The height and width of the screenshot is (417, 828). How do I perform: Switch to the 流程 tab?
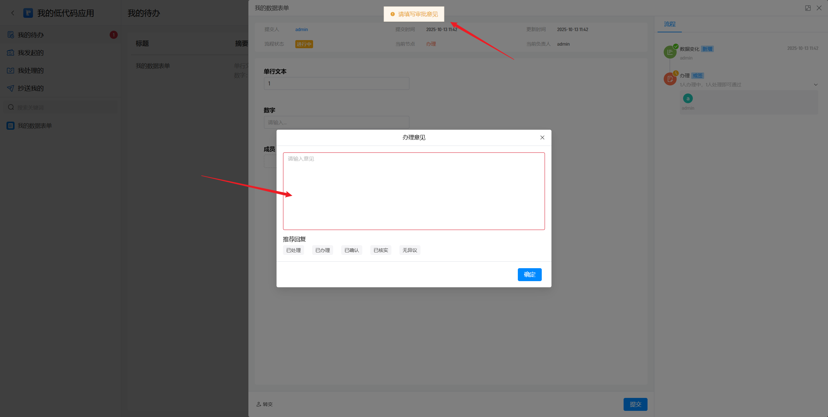tap(670, 24)
